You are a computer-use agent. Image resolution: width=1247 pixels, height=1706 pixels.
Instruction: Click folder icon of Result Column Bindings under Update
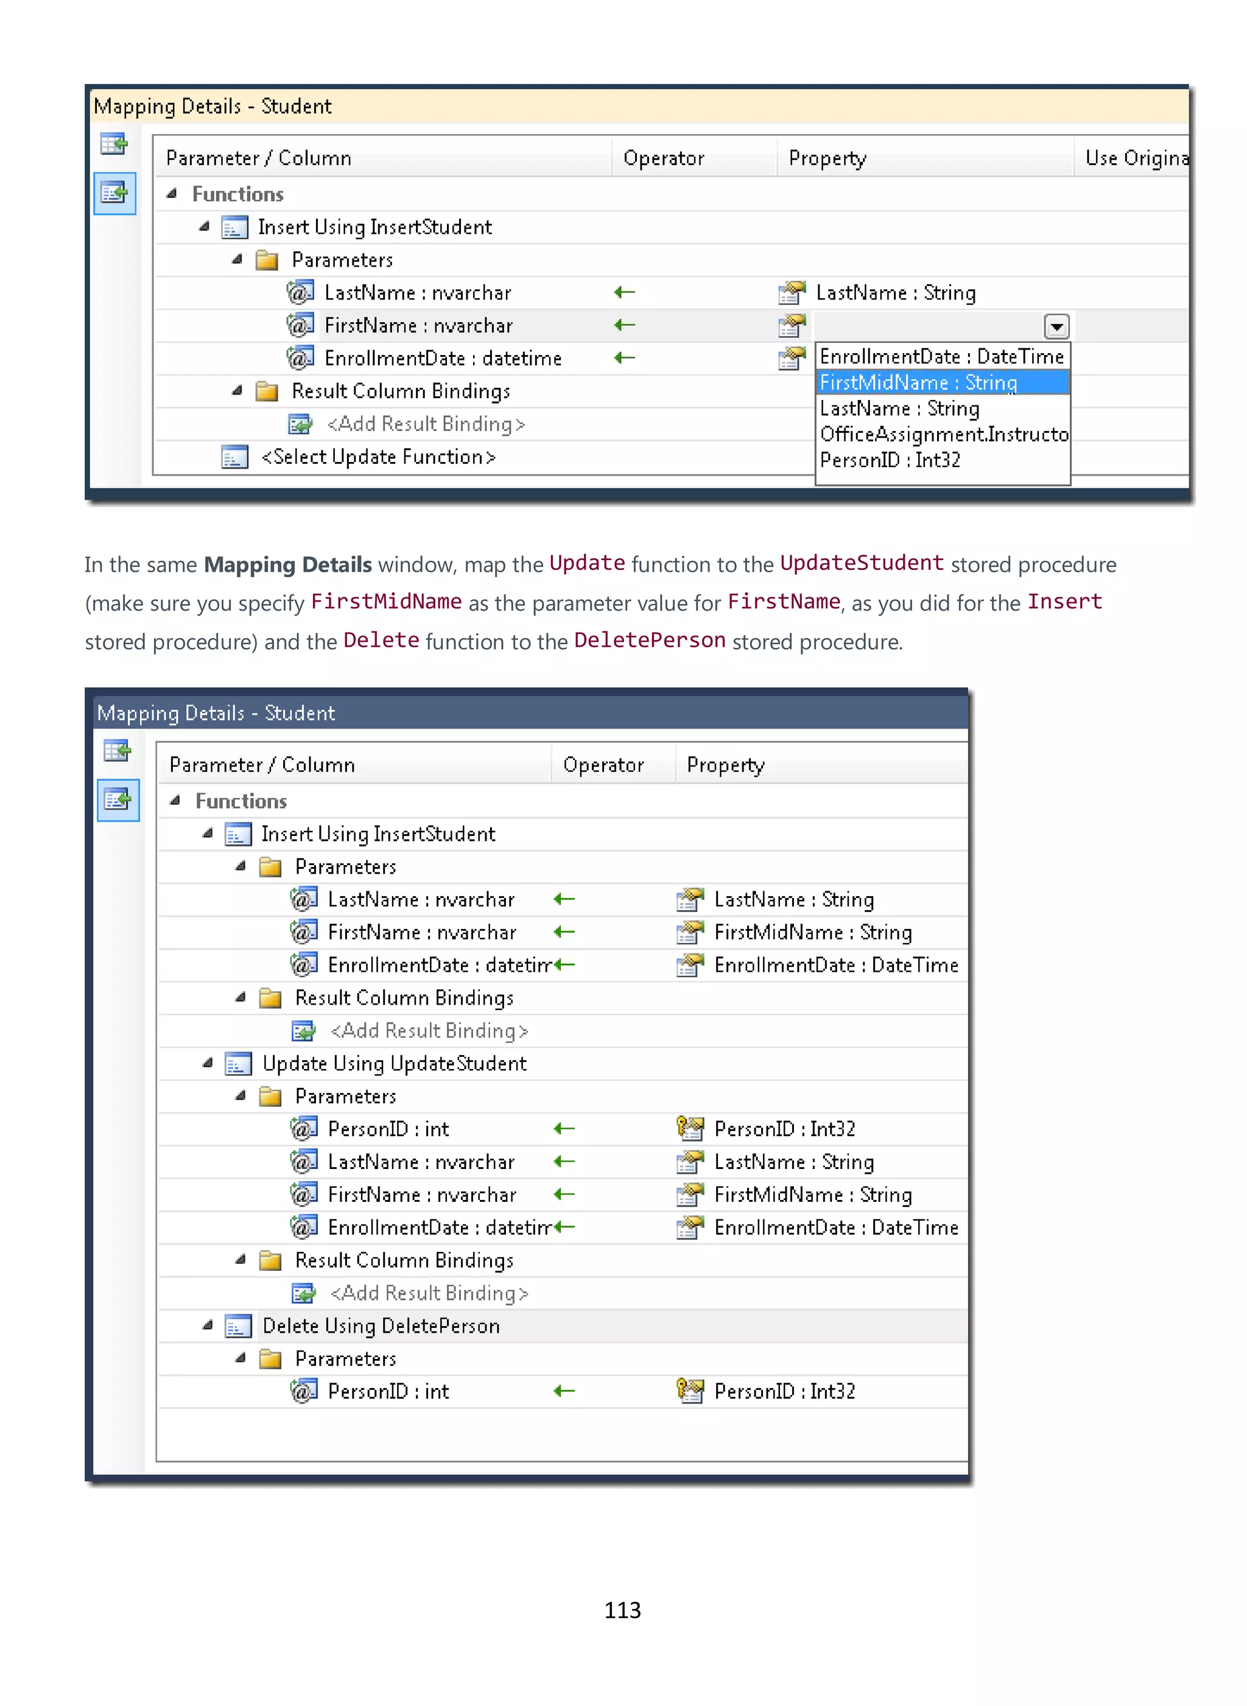pos(270,1261)
